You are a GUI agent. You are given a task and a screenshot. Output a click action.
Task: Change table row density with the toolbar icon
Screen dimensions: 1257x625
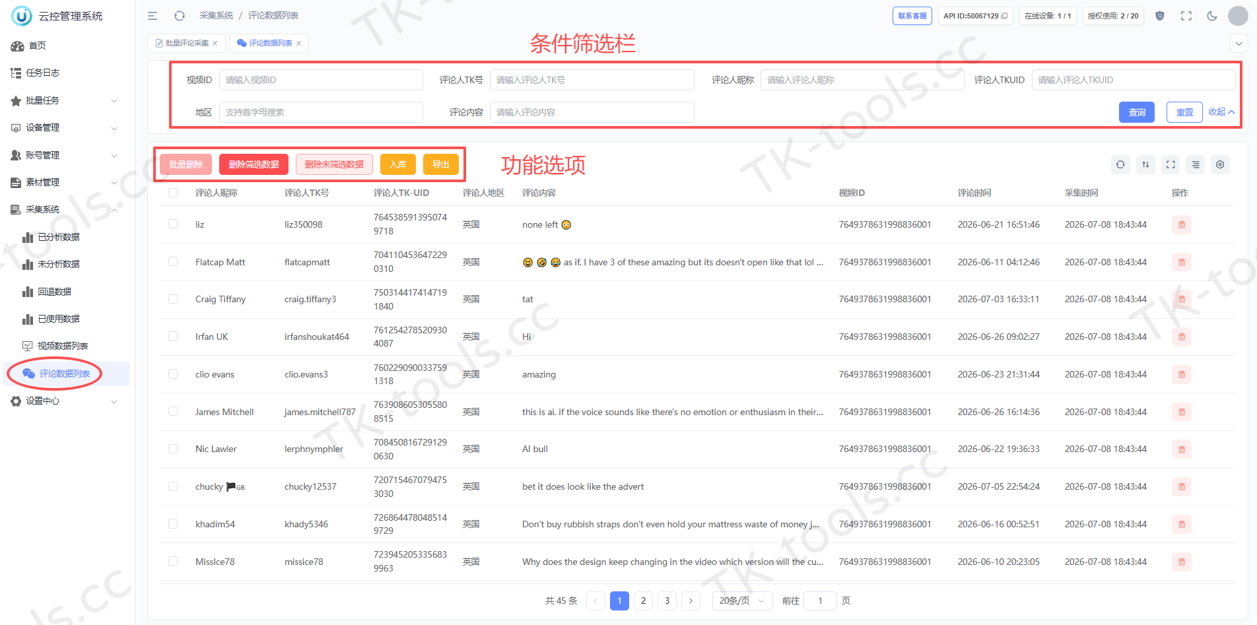point(1196,164)
